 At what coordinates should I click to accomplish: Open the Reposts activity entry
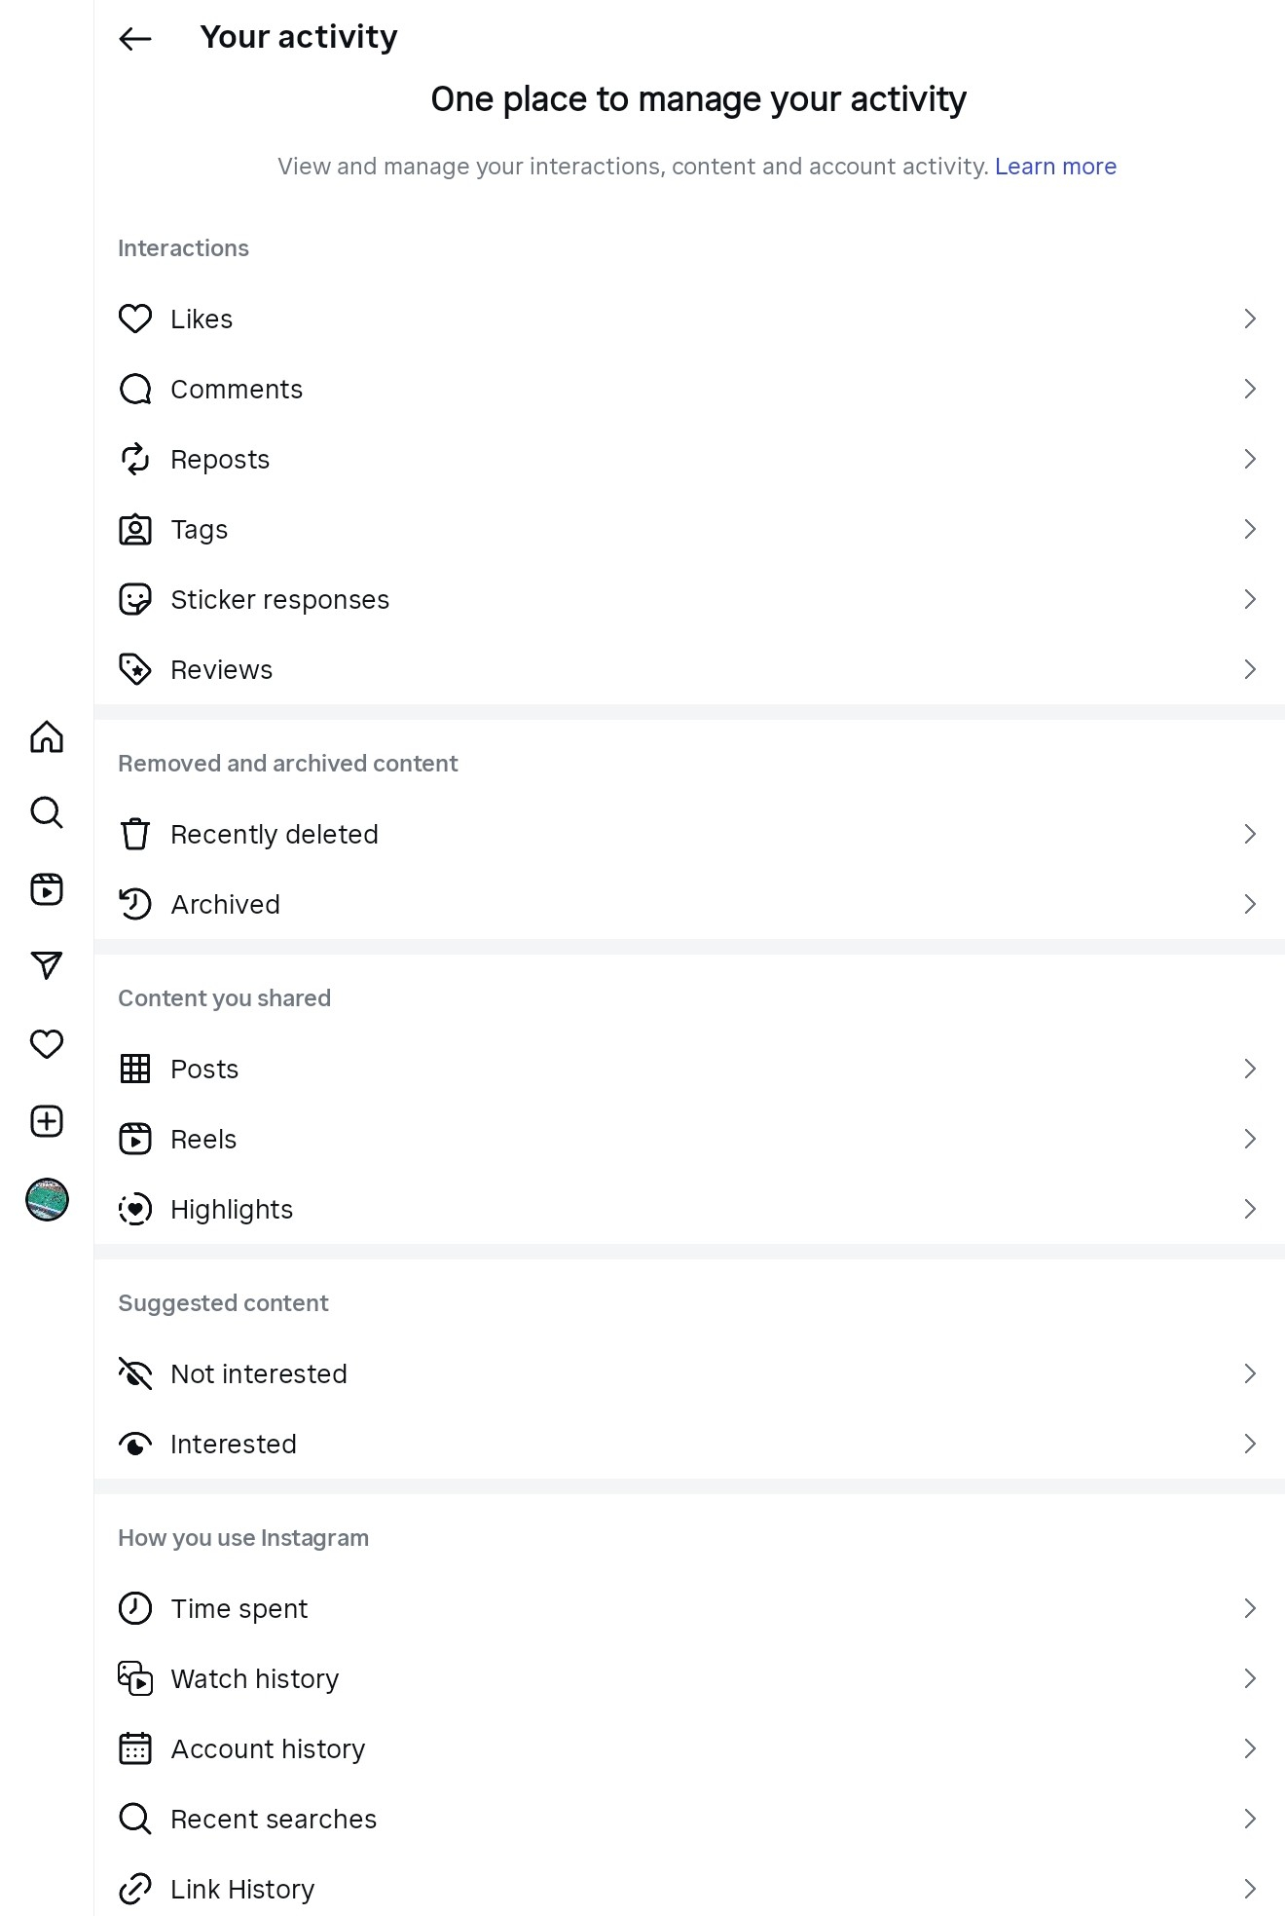[689, 459]
